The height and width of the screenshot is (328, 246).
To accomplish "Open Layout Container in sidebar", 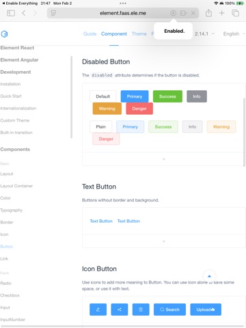I will tap(16, 186).
